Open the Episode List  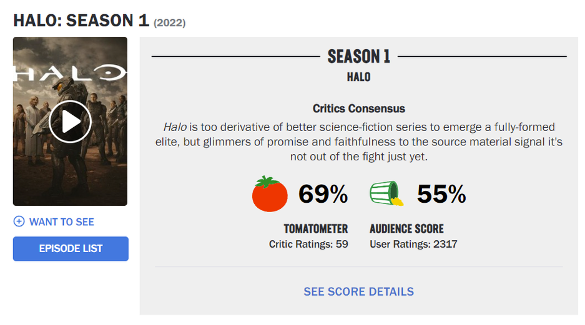tap(71, 248)
